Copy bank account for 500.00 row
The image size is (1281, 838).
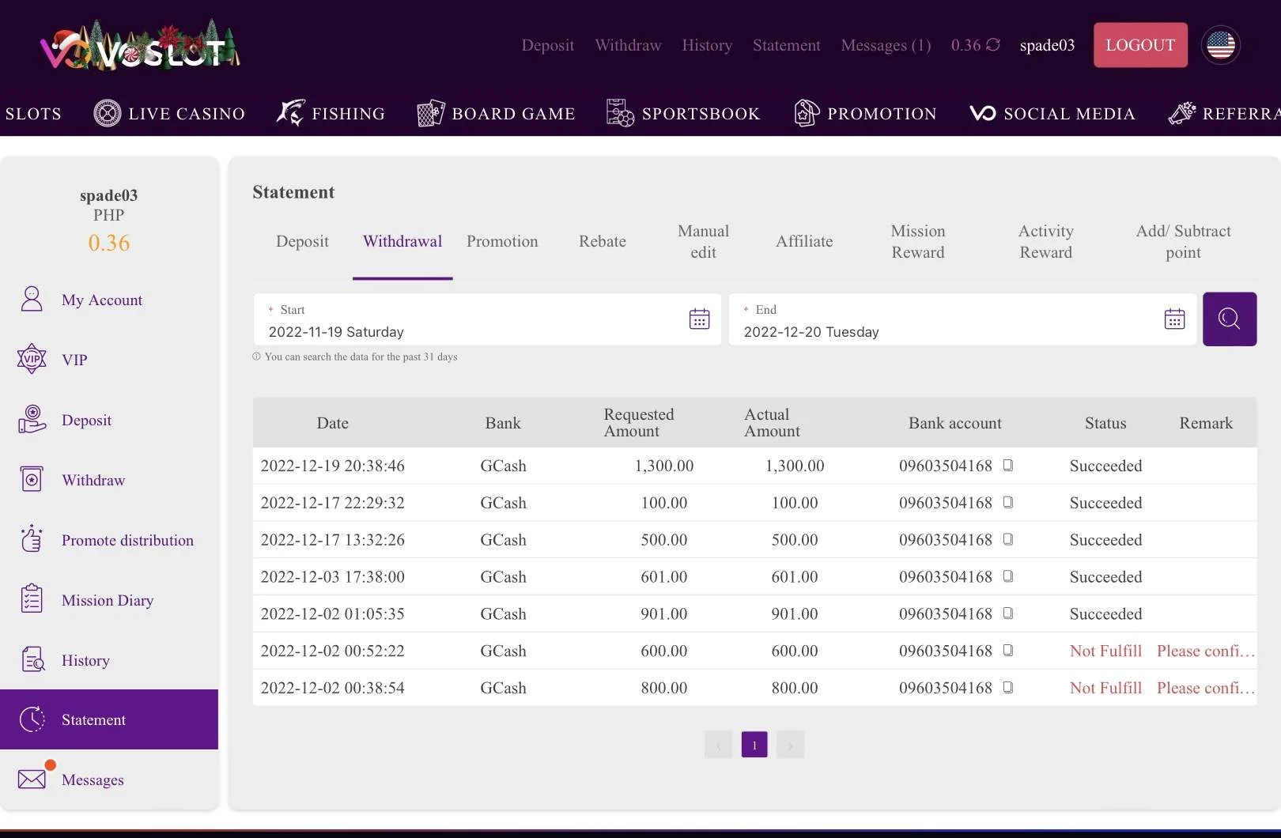1008,539
